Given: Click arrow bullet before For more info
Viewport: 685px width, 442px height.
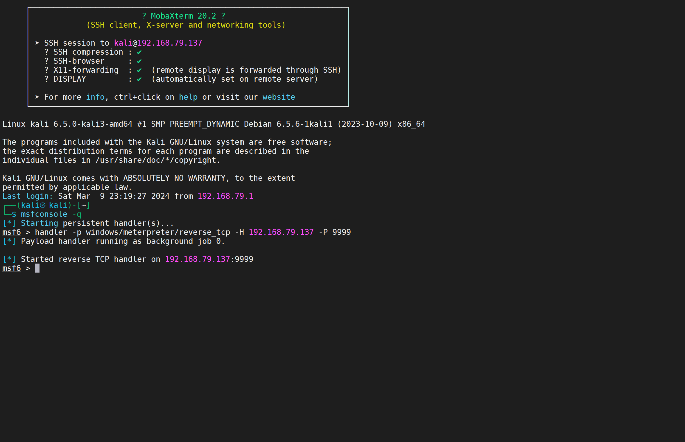Looking at the screenshot, I should [37, 97].
